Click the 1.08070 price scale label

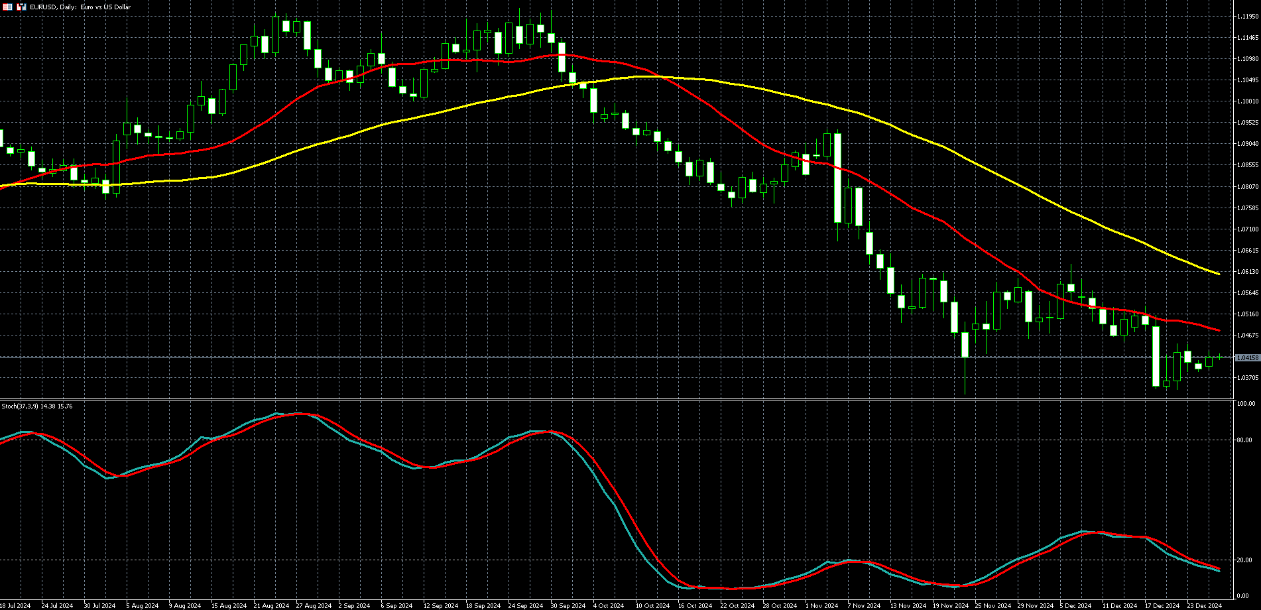click(x=1247, y=187)
